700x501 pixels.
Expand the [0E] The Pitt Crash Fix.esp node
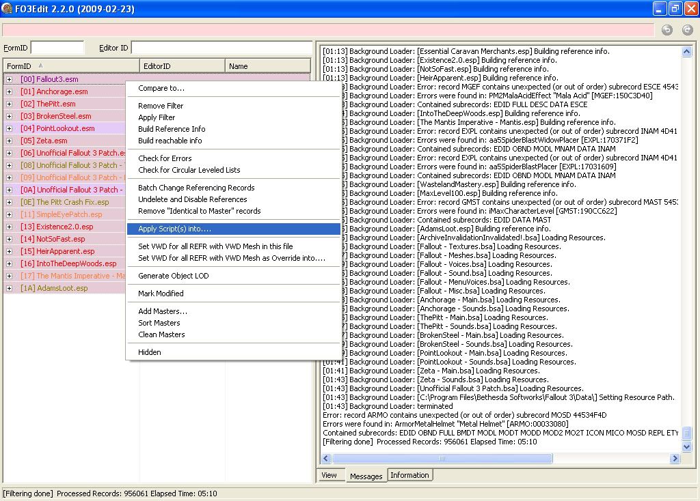(x=9, y=202)
